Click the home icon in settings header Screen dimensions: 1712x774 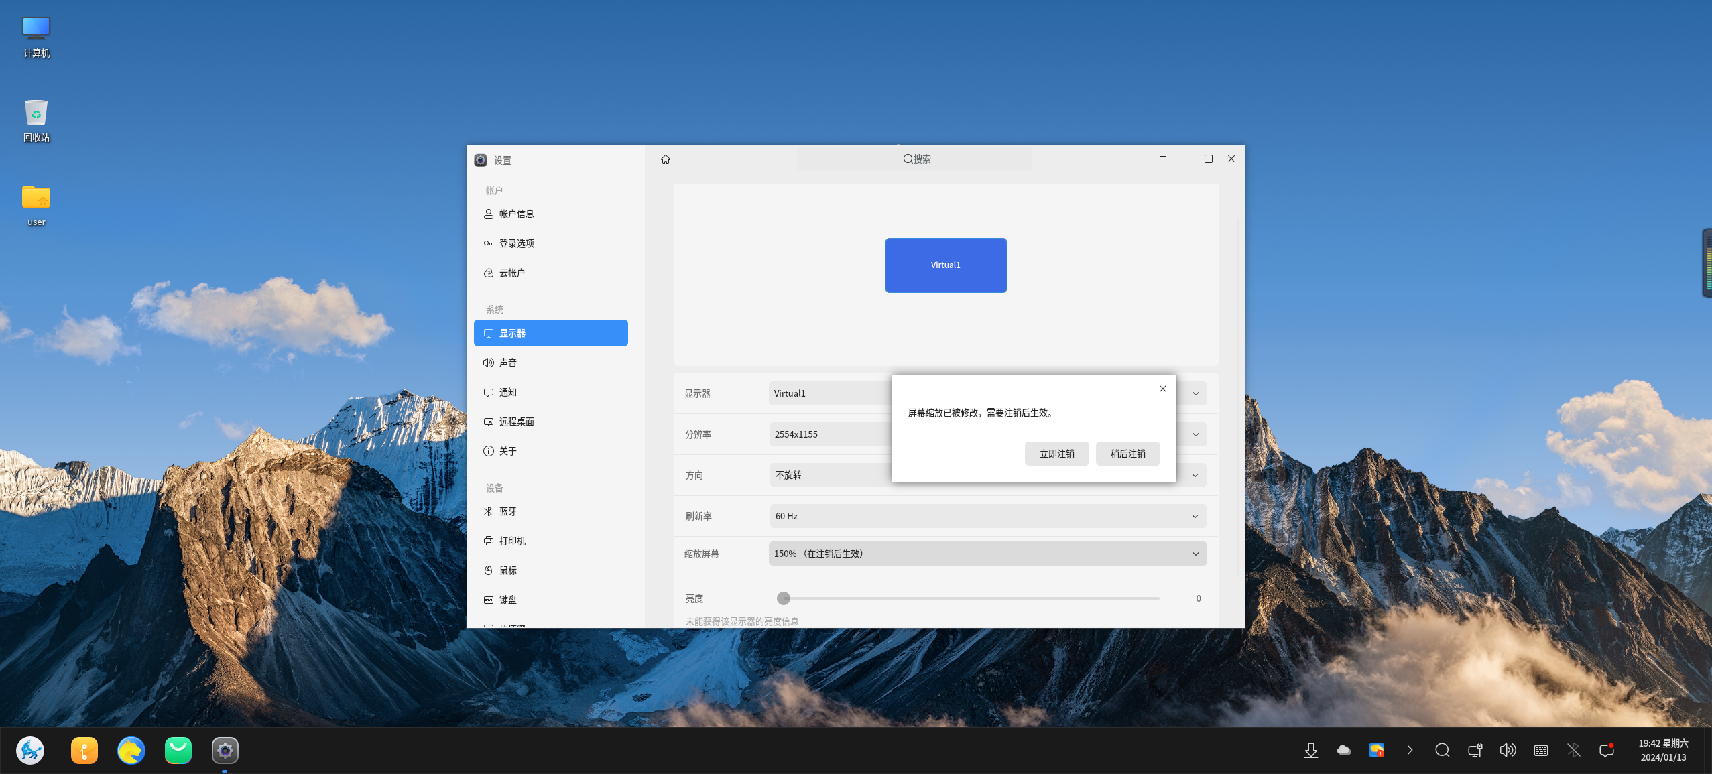[665, 159]
